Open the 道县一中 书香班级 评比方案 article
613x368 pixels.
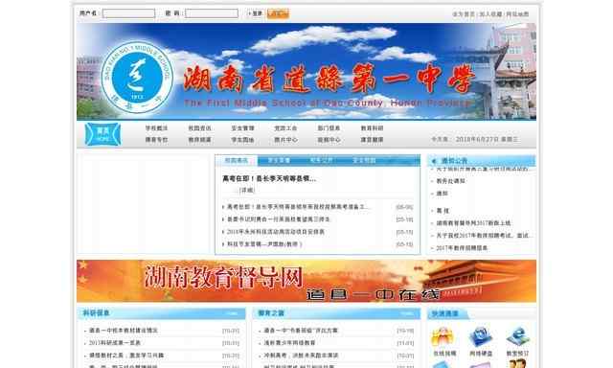pyautogui.click(x=301, y=331)
